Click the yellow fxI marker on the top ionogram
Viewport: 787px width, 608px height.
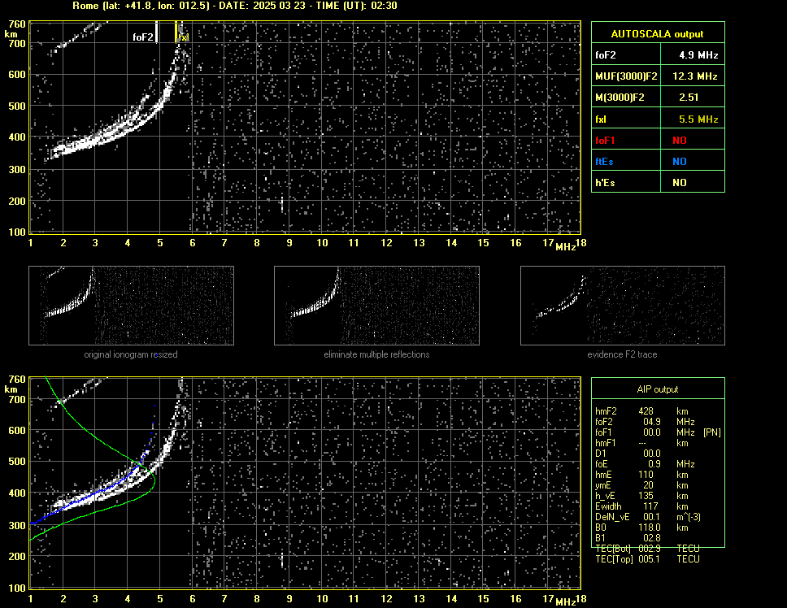[176, 32]
